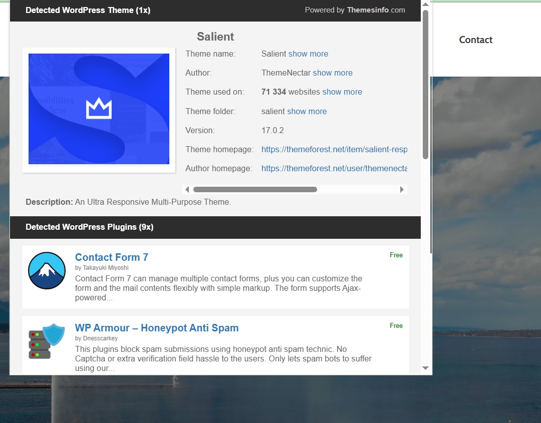The height and width of the screenshot is (423, 541).
Task: Open WP Armour – Honeypot Anti Spam title
Action: click(157, 328)
